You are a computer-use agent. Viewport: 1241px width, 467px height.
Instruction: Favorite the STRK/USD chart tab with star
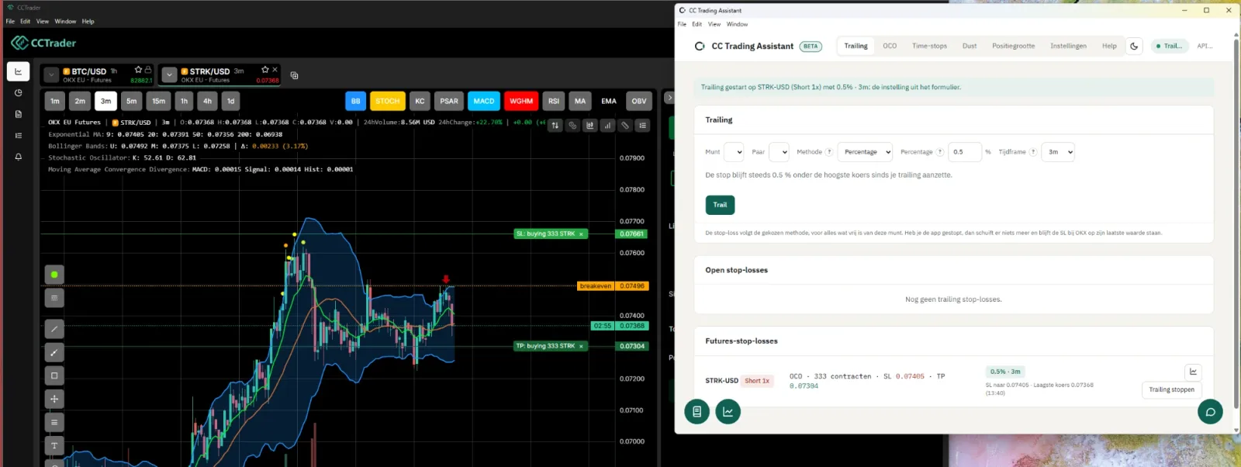point(264,70)
